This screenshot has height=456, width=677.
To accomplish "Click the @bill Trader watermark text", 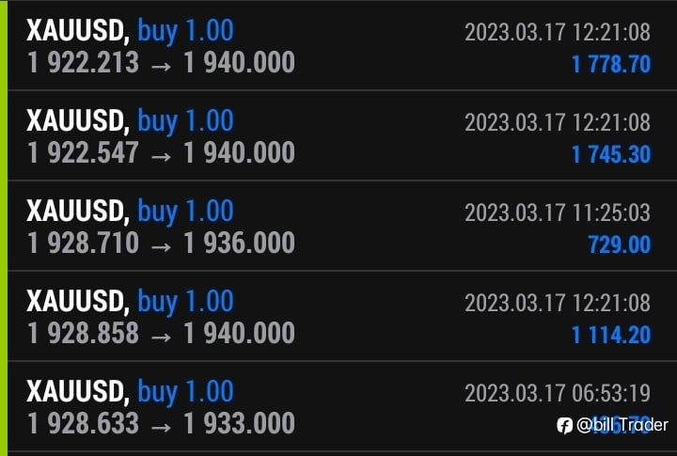I will click(x=622, y=425).
